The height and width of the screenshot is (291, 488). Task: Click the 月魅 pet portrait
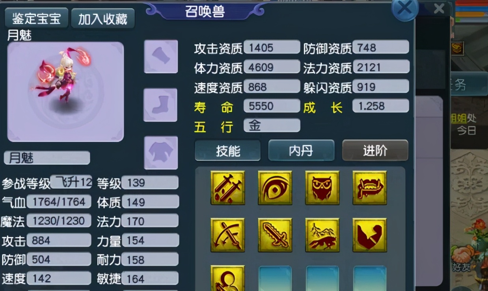(65, 92)
